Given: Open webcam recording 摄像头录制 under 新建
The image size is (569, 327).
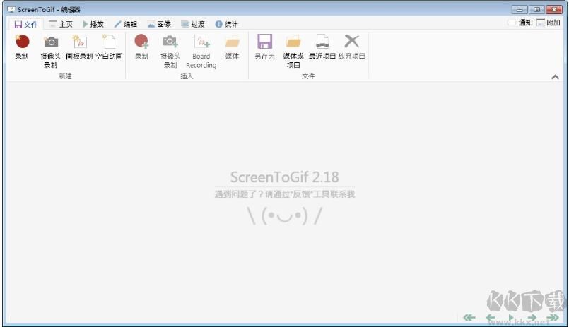Looking at the screenshot, I should (50, 51).
